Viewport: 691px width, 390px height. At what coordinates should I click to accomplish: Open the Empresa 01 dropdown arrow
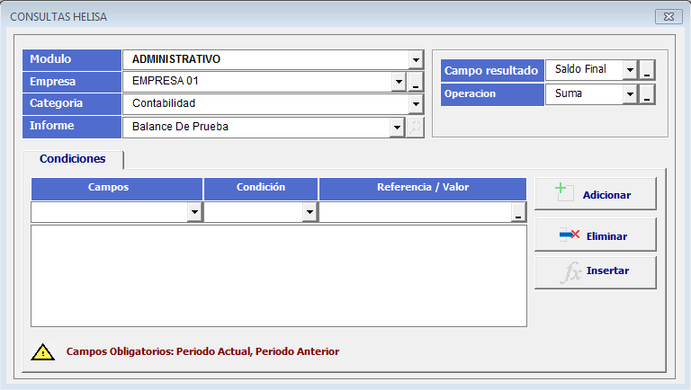pyautogui.click(x=399, y=82)
